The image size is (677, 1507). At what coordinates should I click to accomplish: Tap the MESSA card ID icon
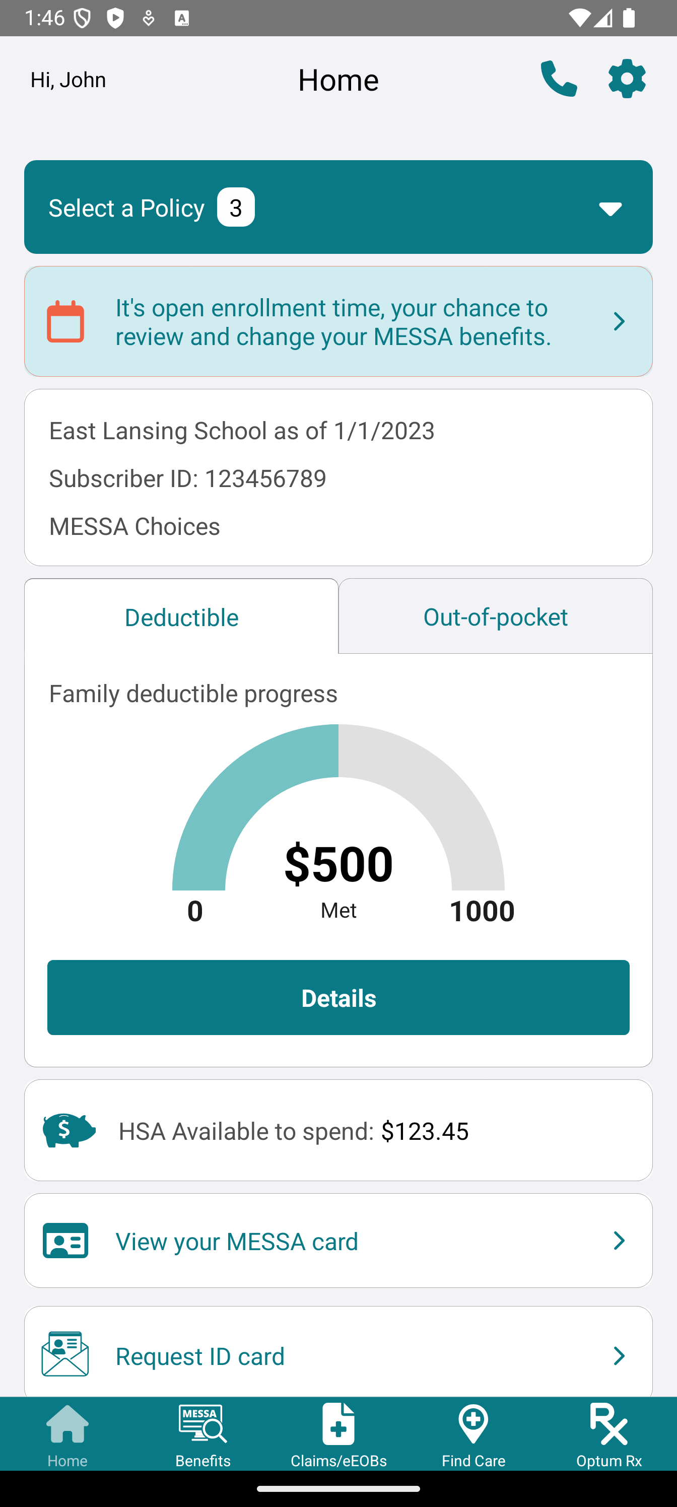[65, 1240]
